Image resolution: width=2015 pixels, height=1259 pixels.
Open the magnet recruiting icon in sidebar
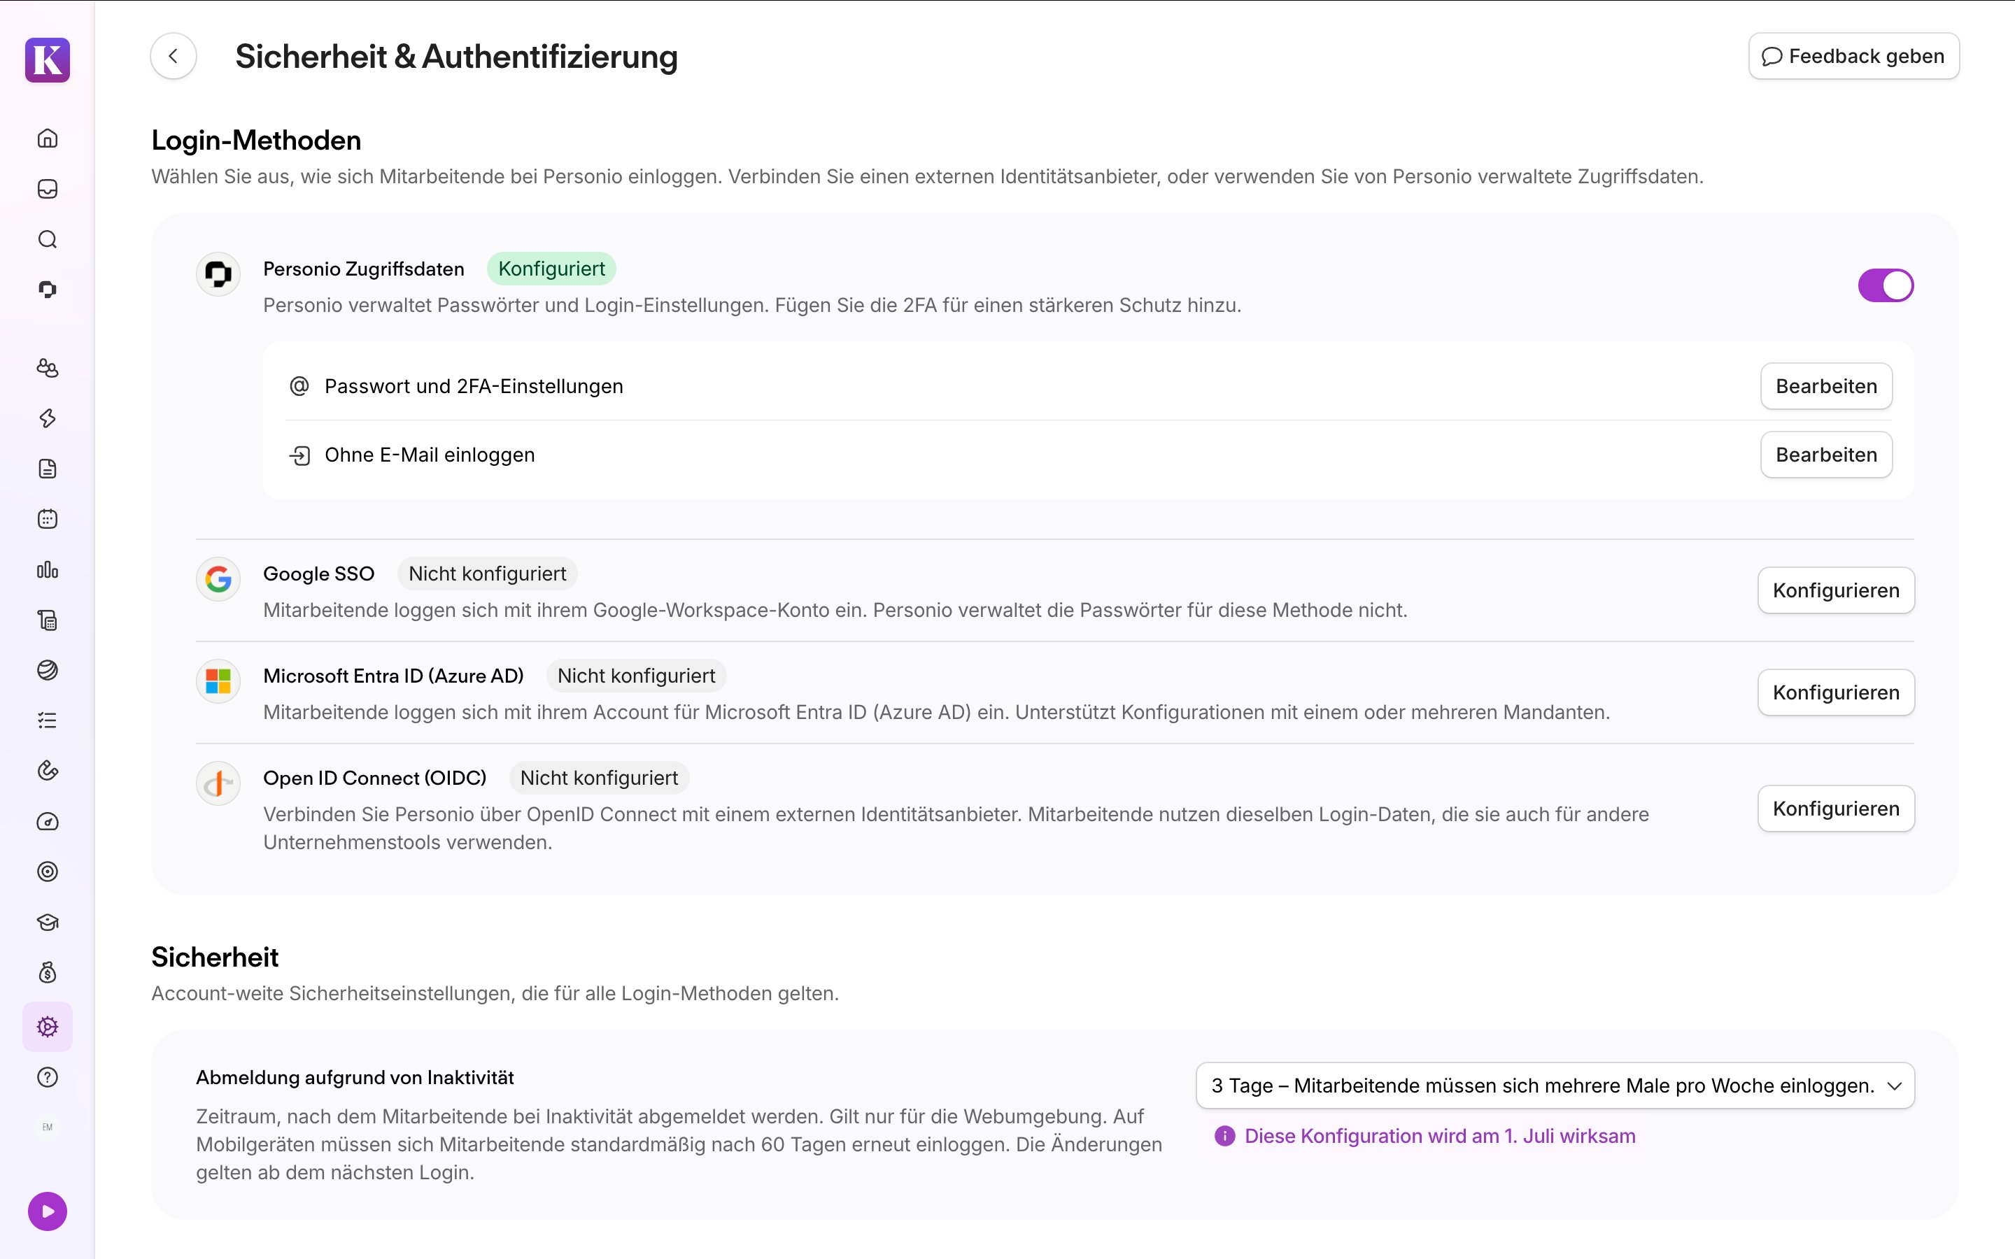(x=48, y=771)
